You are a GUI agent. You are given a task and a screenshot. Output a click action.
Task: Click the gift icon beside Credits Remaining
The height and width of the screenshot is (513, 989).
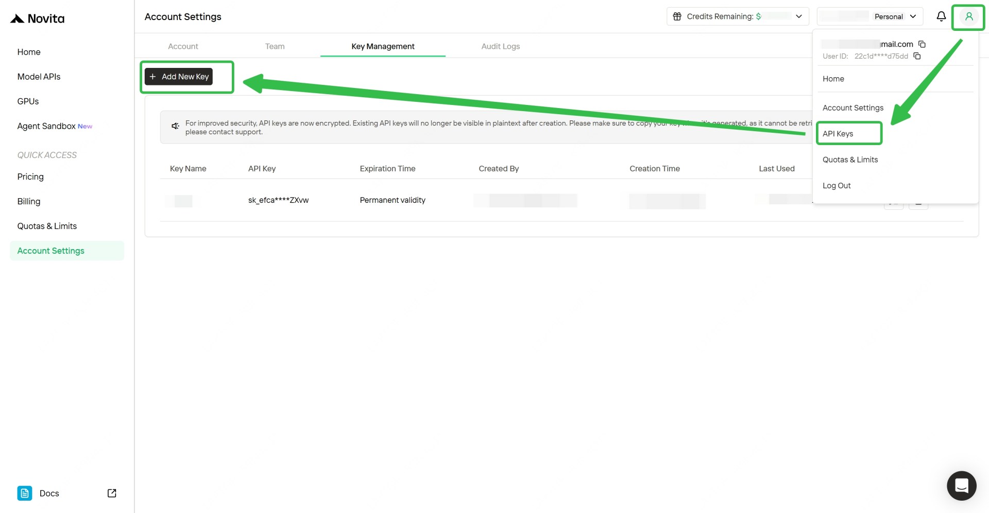coord(677,16)
